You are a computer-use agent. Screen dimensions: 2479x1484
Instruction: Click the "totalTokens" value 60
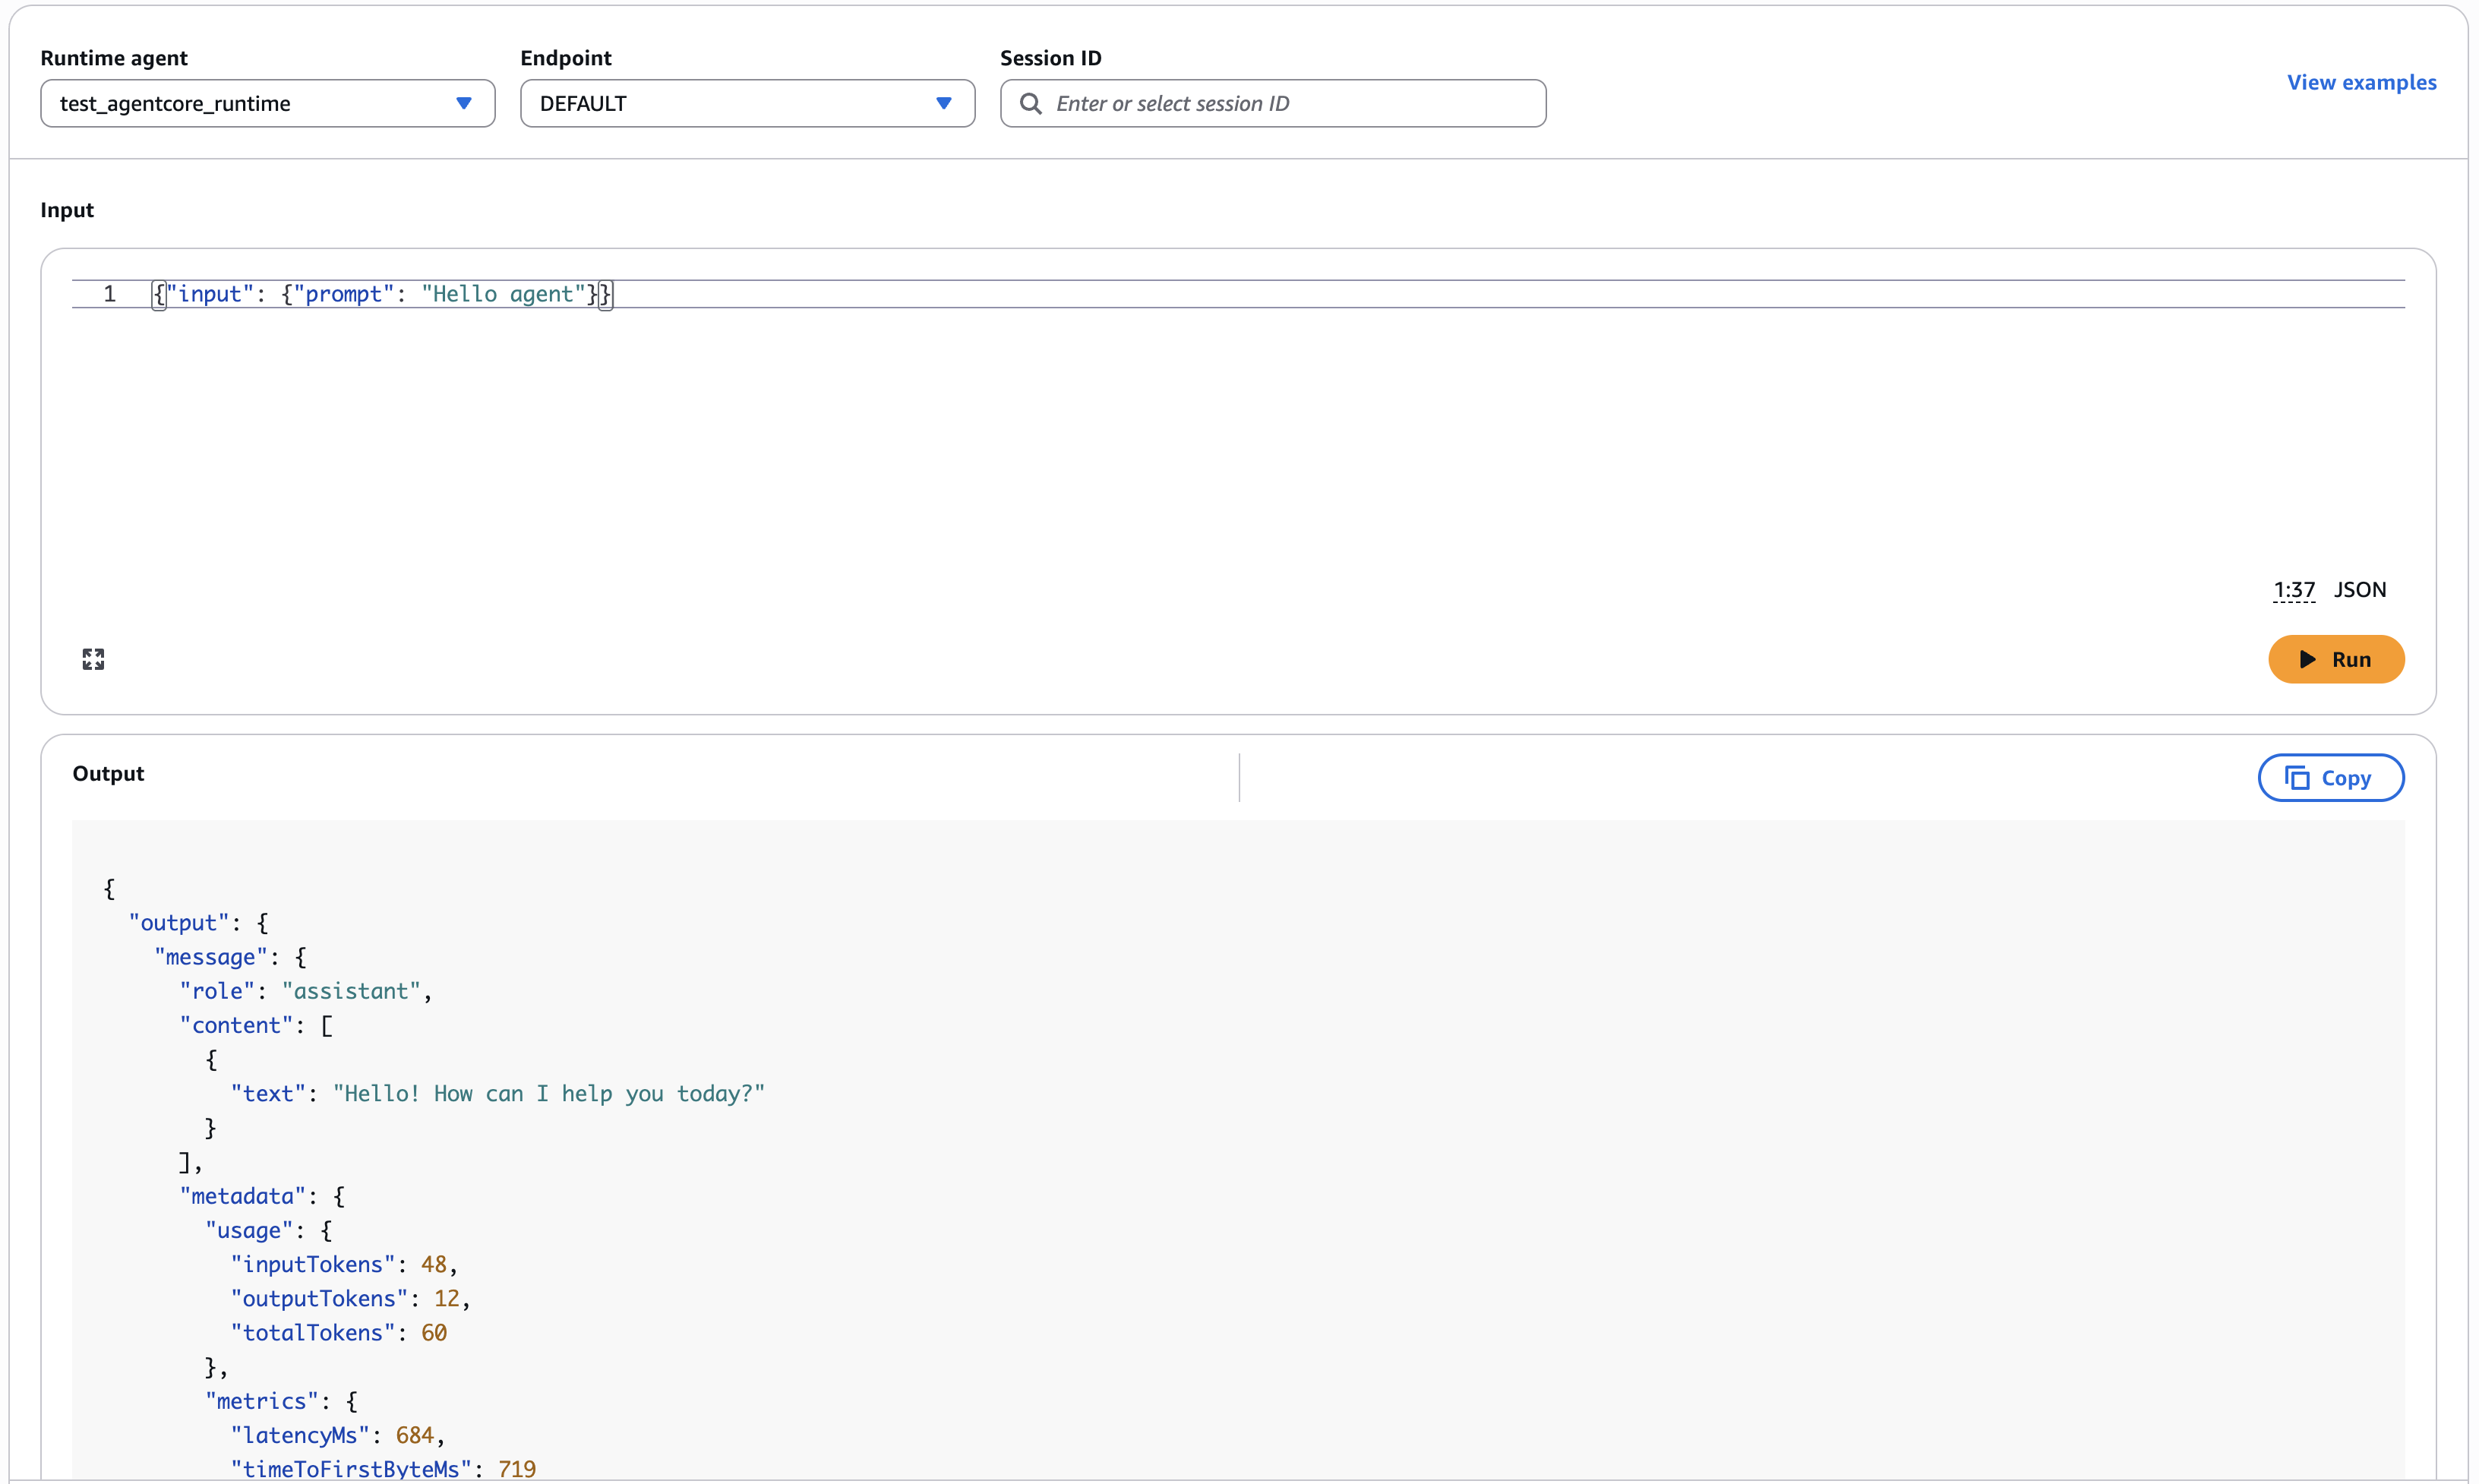tap(434, 1332)
